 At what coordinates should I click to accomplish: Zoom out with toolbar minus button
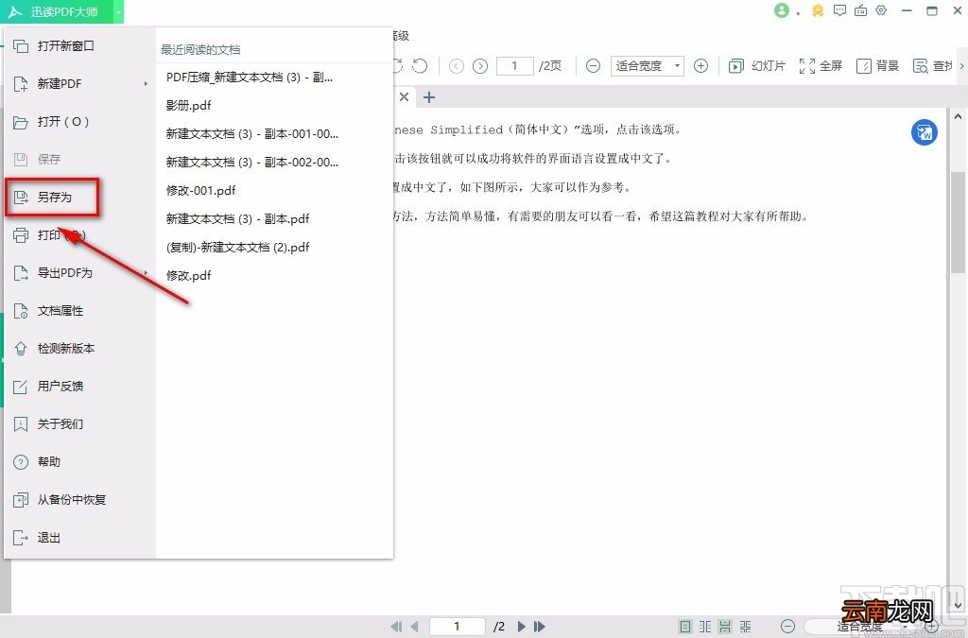pyautogui.click(x=593, y=66)
